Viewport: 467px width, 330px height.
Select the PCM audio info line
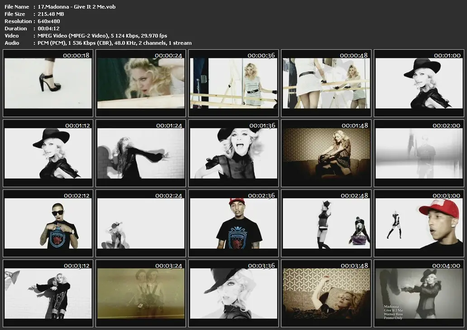click(x=114, y=43)
